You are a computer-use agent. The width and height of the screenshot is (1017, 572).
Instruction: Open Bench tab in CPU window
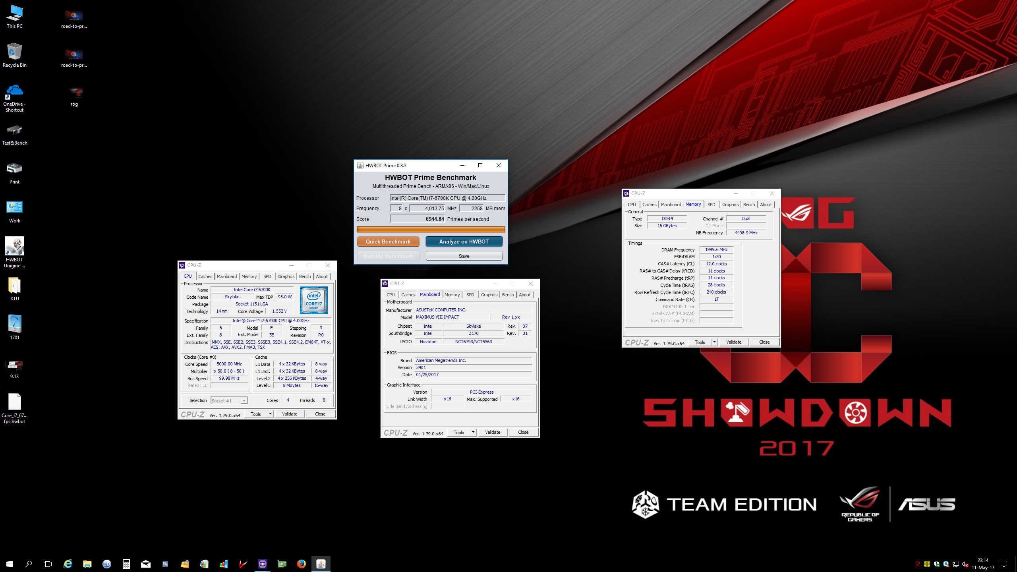pos(305,276)
